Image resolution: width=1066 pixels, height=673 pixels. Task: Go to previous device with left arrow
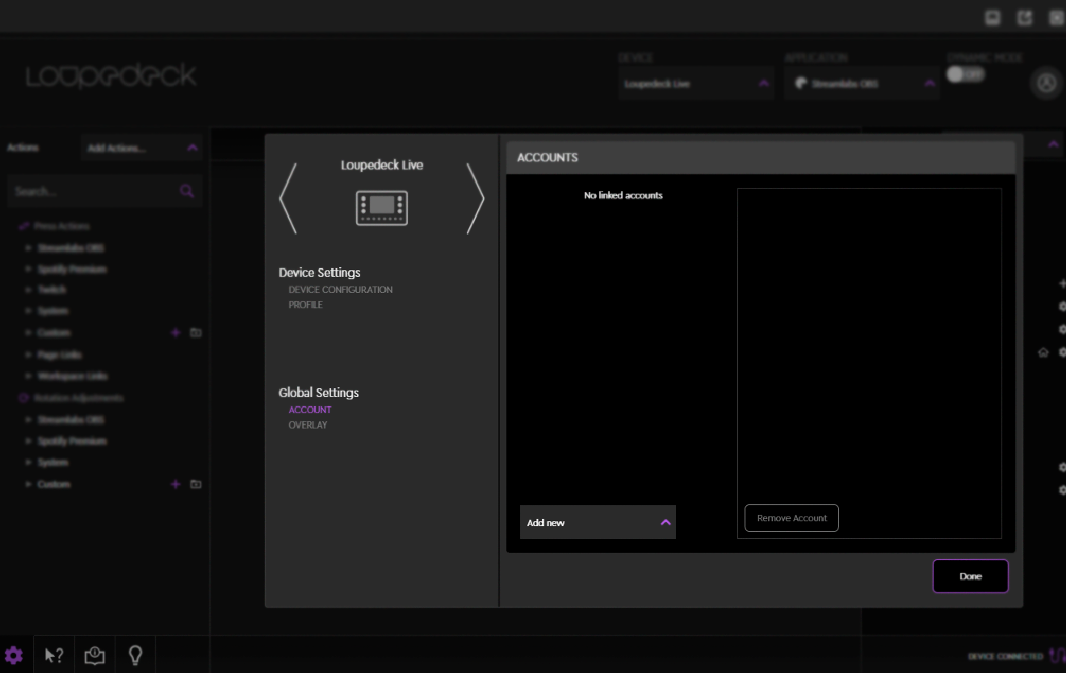(287, 199)
